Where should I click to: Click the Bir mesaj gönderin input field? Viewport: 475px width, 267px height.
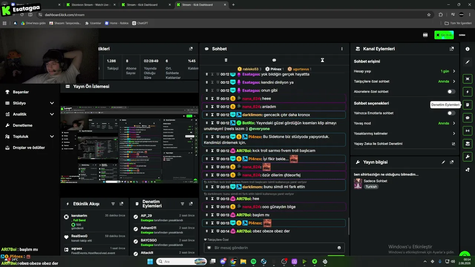(274, 248)
